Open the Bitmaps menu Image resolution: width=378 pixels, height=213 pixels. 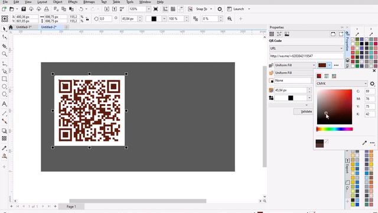tap(89, 2)
